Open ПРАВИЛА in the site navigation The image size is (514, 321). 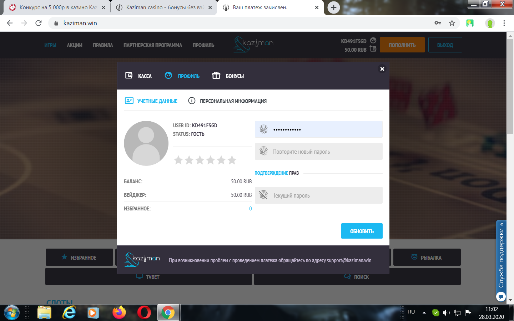coord(103,45)
